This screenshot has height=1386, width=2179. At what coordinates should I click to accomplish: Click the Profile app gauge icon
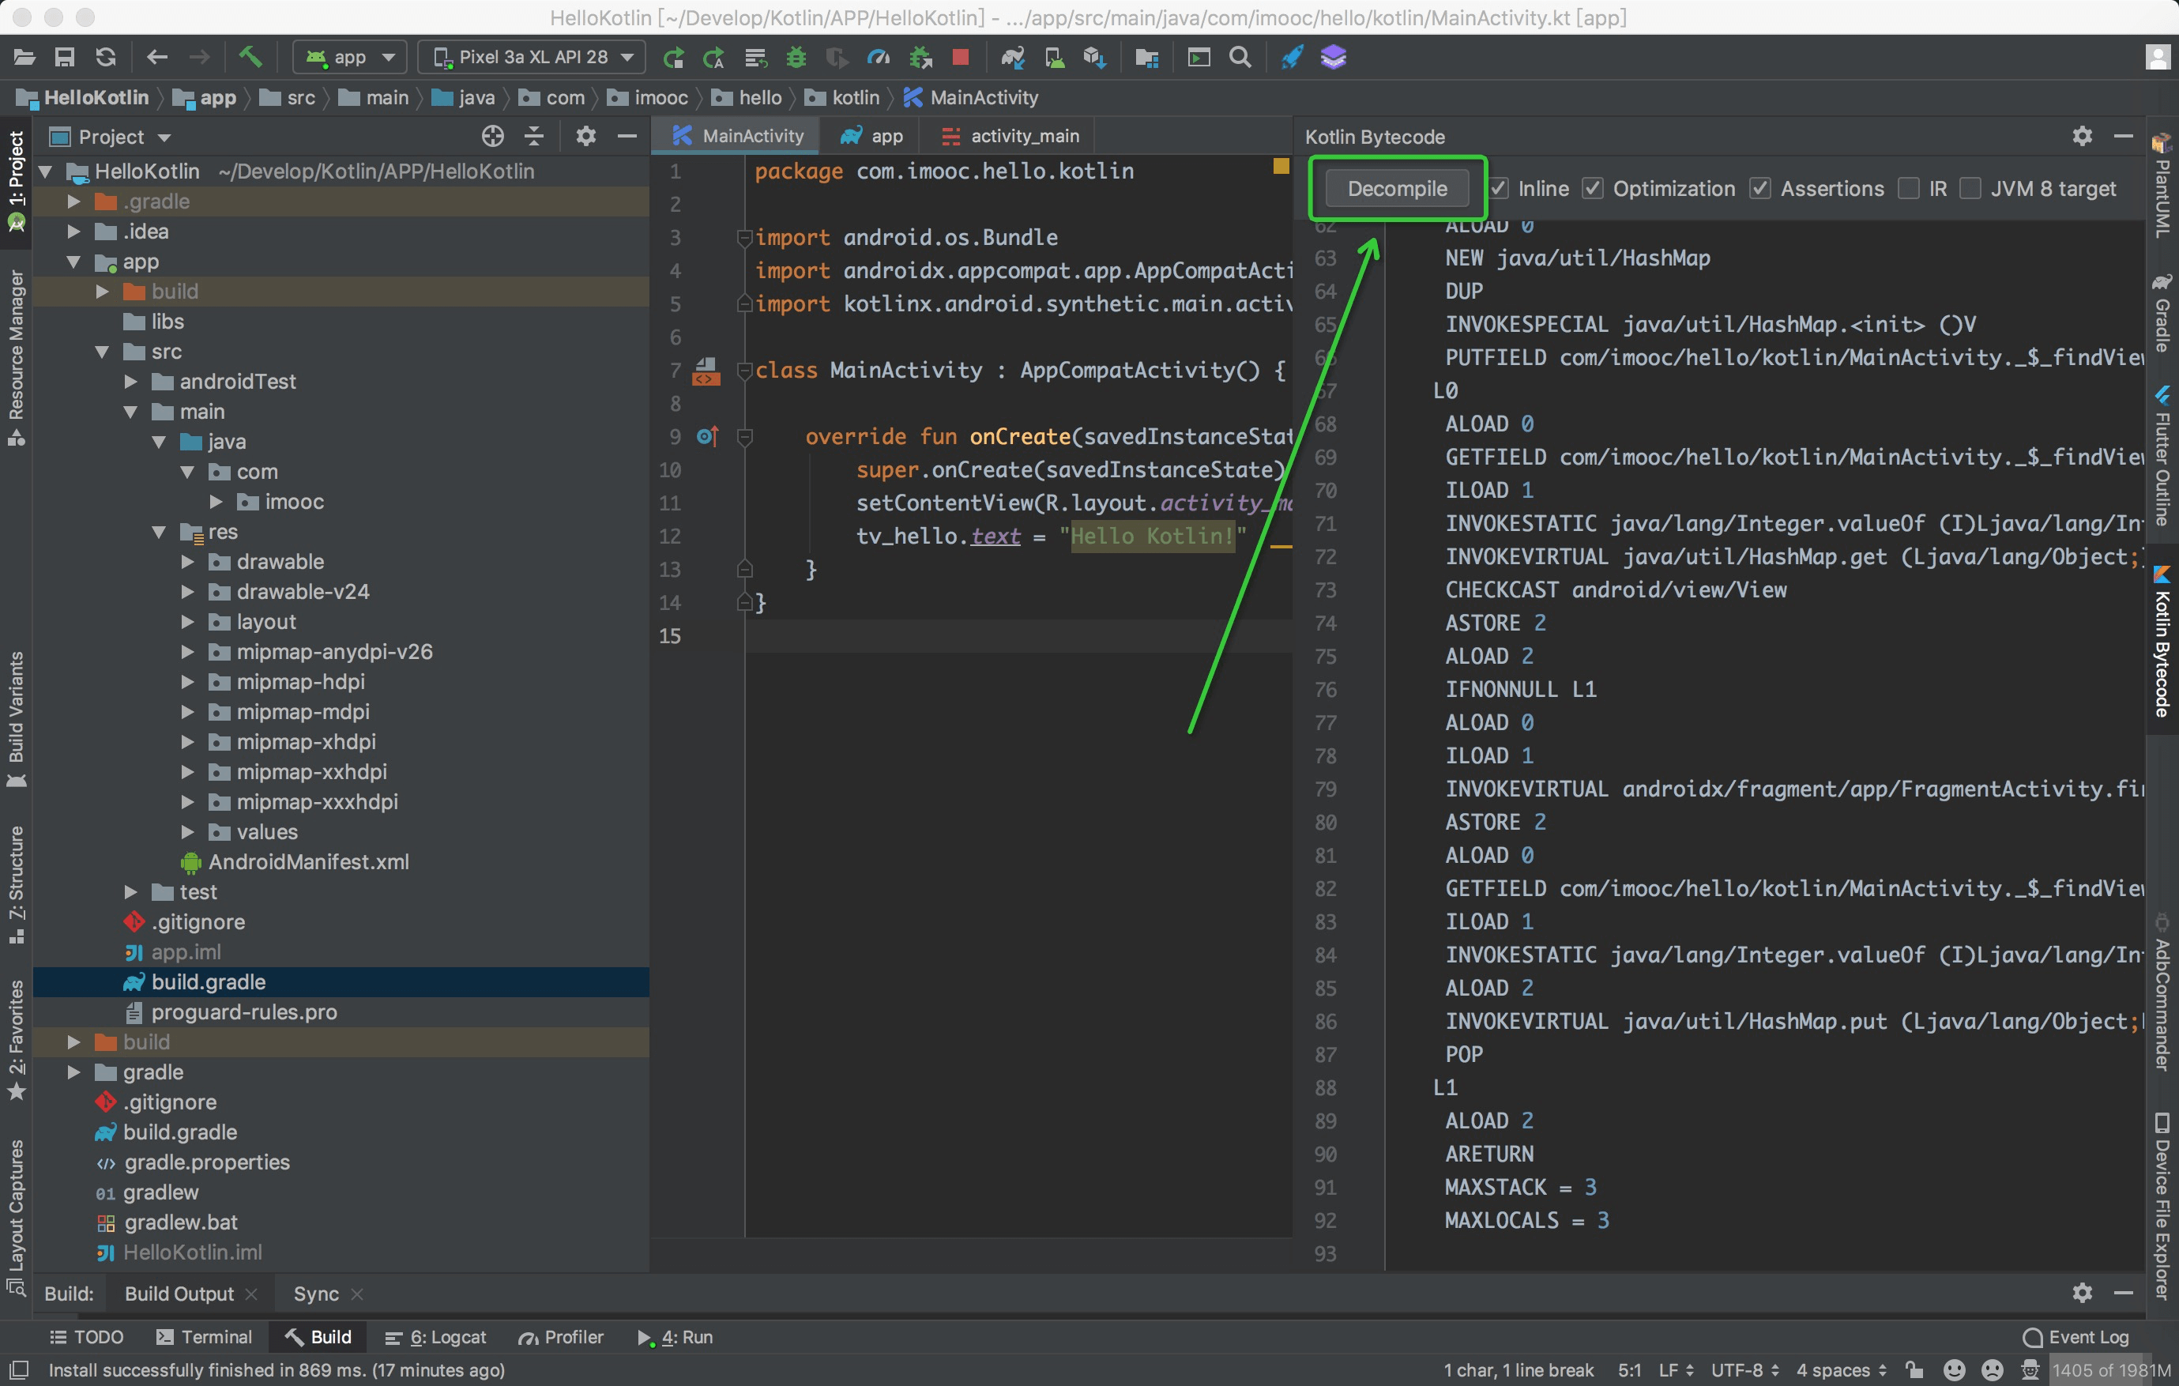coord(878,58)
